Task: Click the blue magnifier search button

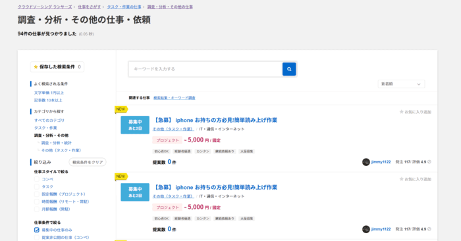Action: pyautogui.click(x=289, y=69)
